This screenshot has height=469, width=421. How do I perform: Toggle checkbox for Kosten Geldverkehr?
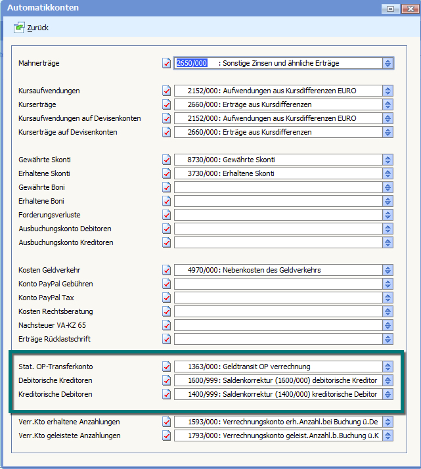click(x=166, y=270)
